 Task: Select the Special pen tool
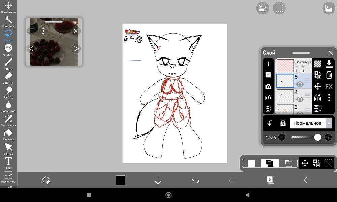[8, 121]
